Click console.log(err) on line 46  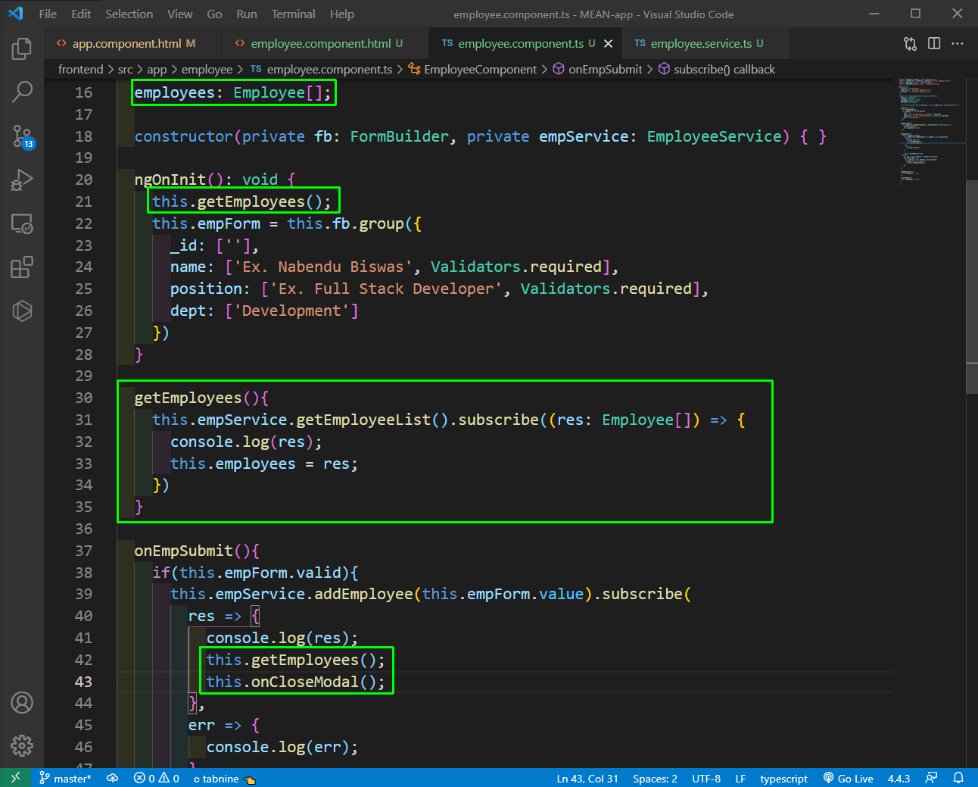tap(282, 747)
